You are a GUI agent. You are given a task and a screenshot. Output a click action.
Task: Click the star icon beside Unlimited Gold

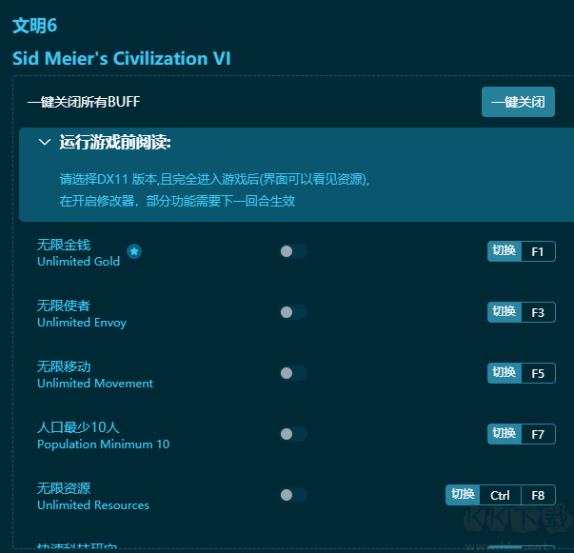point(134,251)
